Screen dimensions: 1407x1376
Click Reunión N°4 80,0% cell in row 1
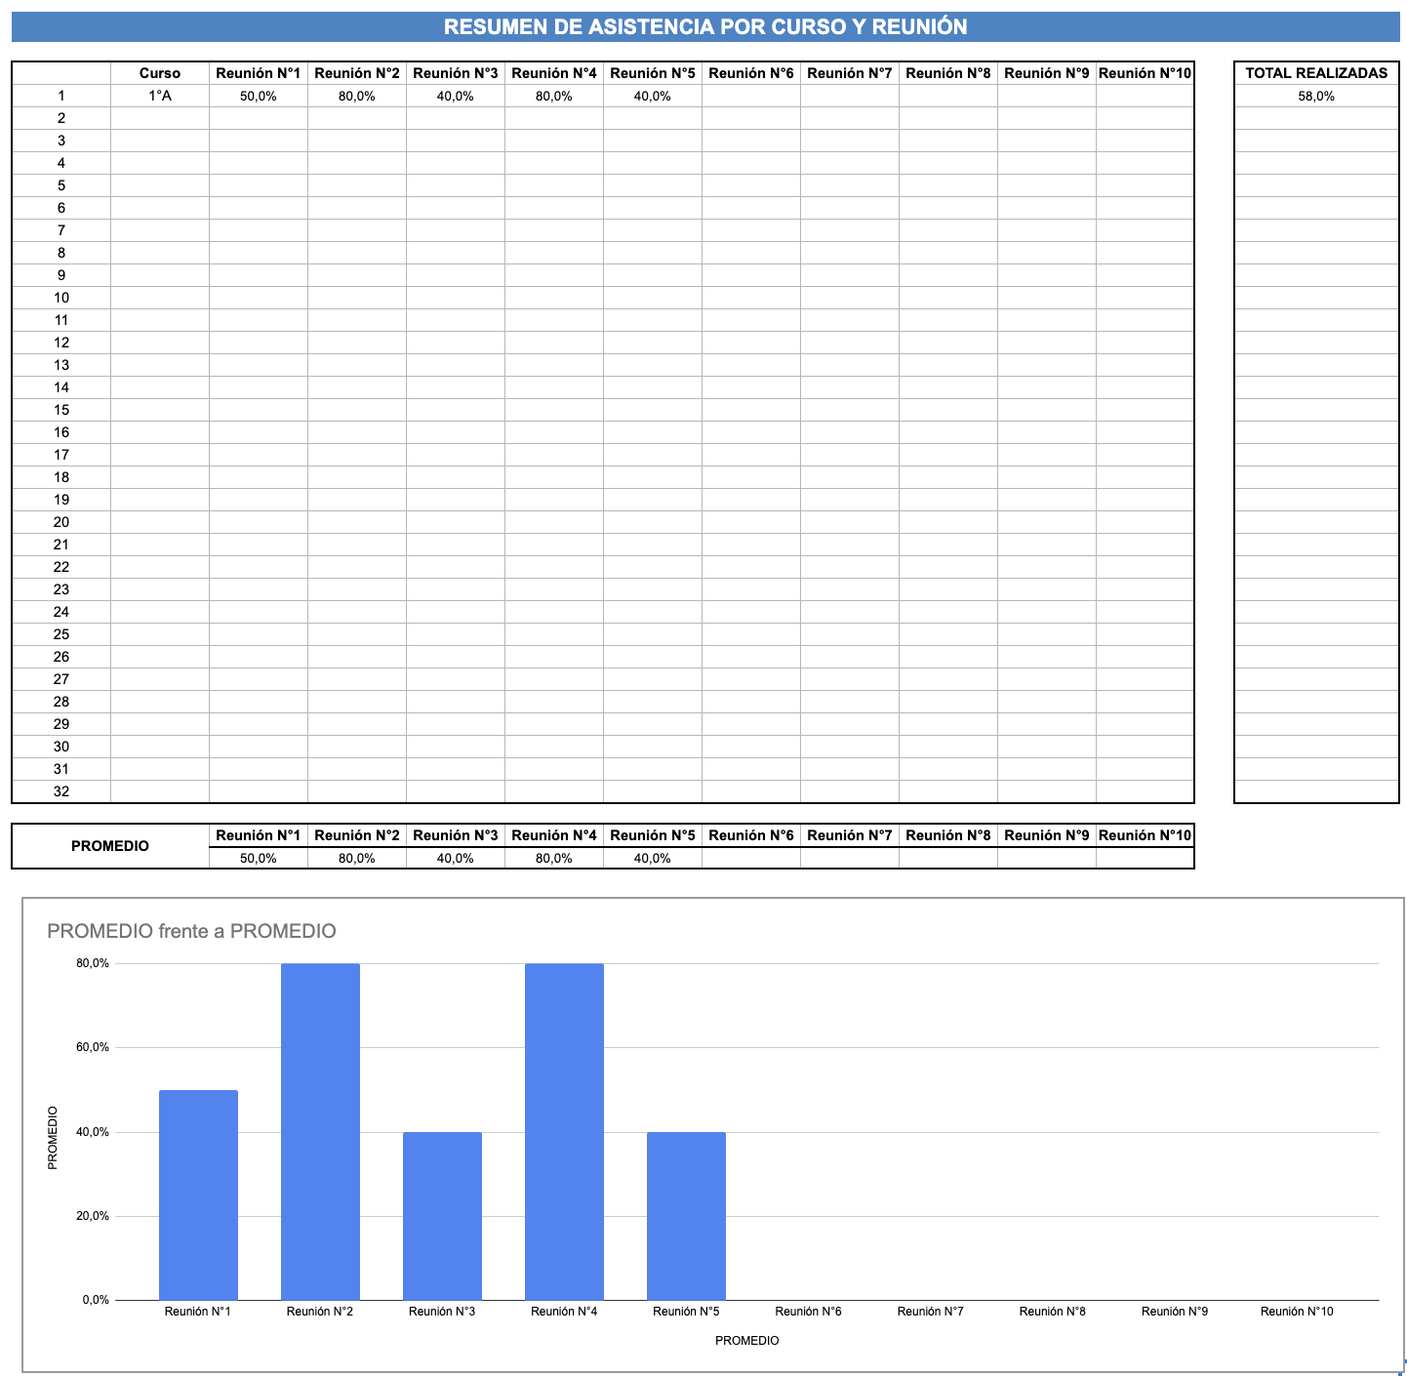pyautogui.click(x=554, y=96)
